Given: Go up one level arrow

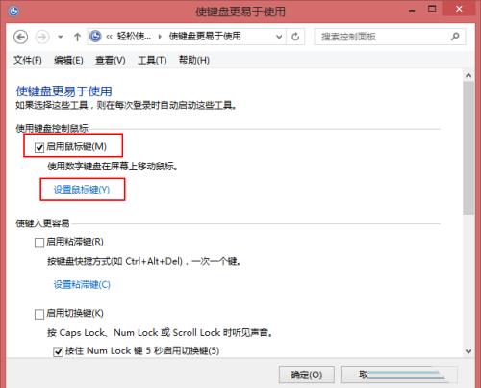Looking at the screenshot, I should point(77,37).
